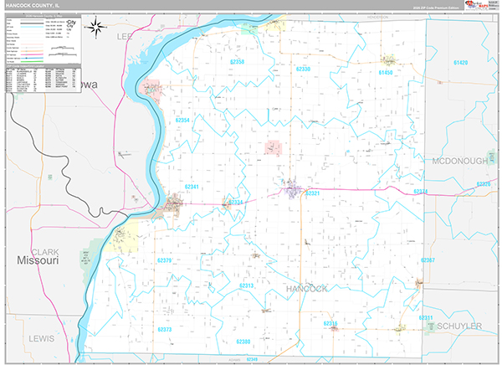Select ZIP code 62374 label

(420, 192)
